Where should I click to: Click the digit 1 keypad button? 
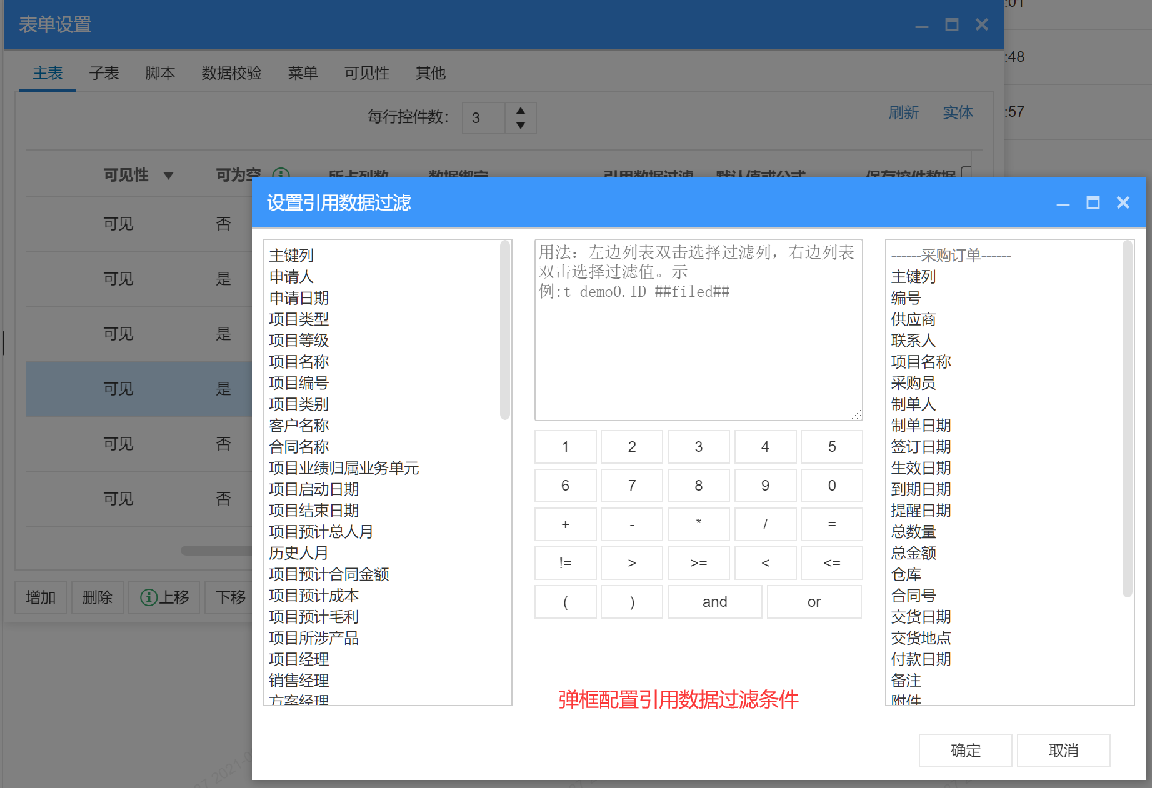coord(565,447)
